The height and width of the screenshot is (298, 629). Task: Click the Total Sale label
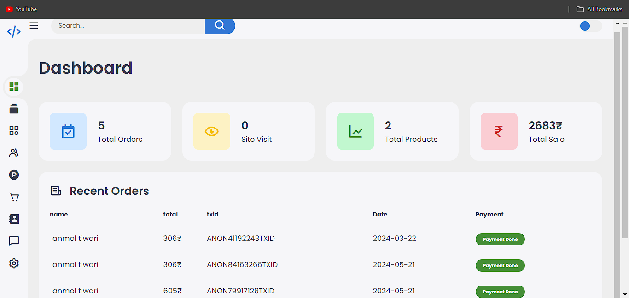546,139
